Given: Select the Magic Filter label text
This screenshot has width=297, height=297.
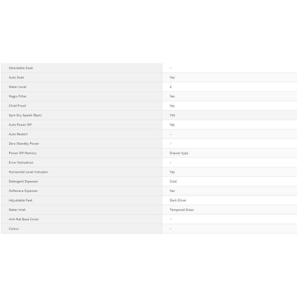Looking at the screenshot, I should pos(18,96).
